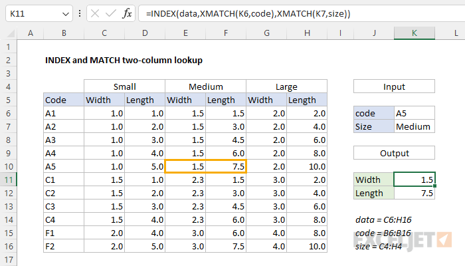
Task: Click the 'Length' label in the Output section
Action: (374, 193)
